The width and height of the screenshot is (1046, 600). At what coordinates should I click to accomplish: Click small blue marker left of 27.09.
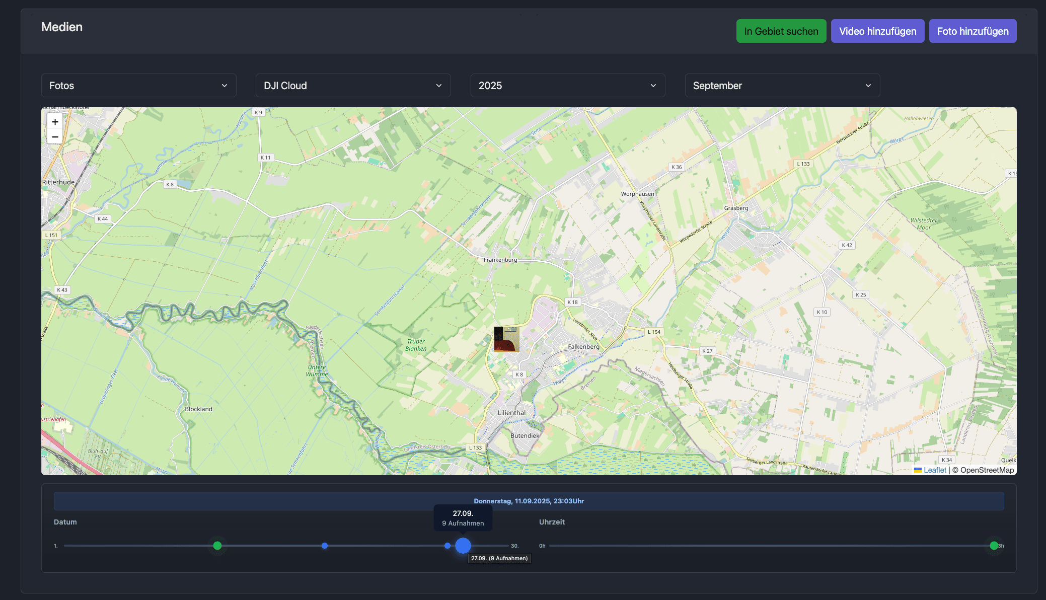coord(447,546)
